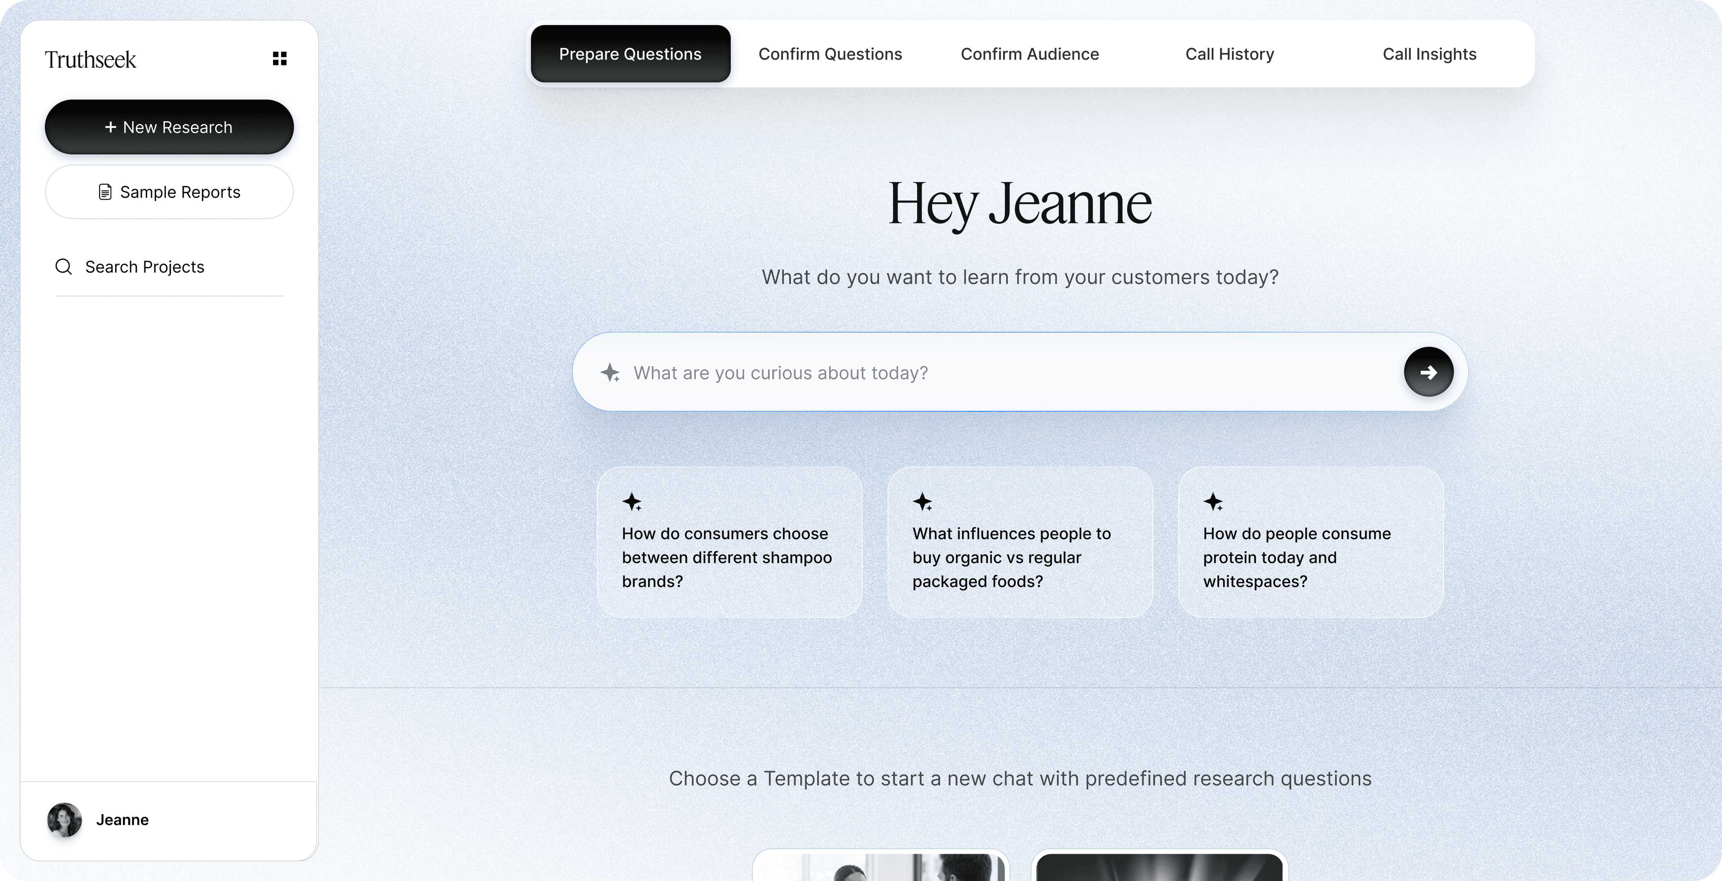Screen dimensions: 1722x881
Task: Click Jeanne's profile avatar
Action: [64, 820]
